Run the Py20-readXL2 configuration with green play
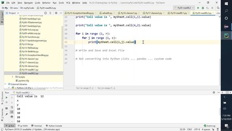The width and height of the screenshot is (232, 131). coord(198,8)
